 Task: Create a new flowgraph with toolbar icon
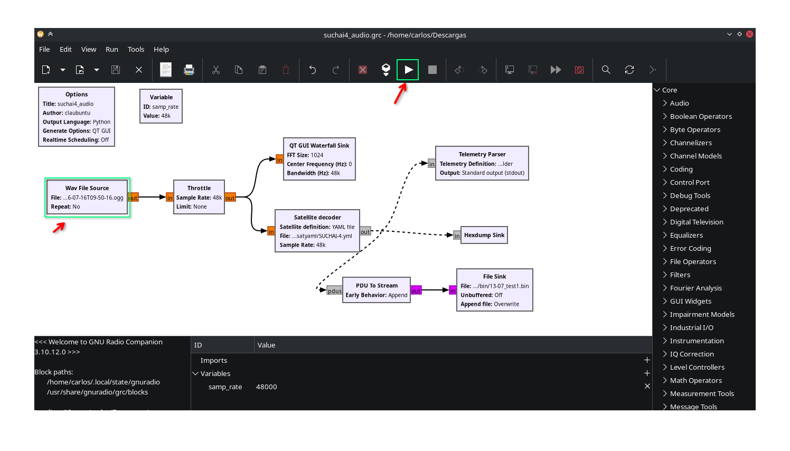pos(46,70)
